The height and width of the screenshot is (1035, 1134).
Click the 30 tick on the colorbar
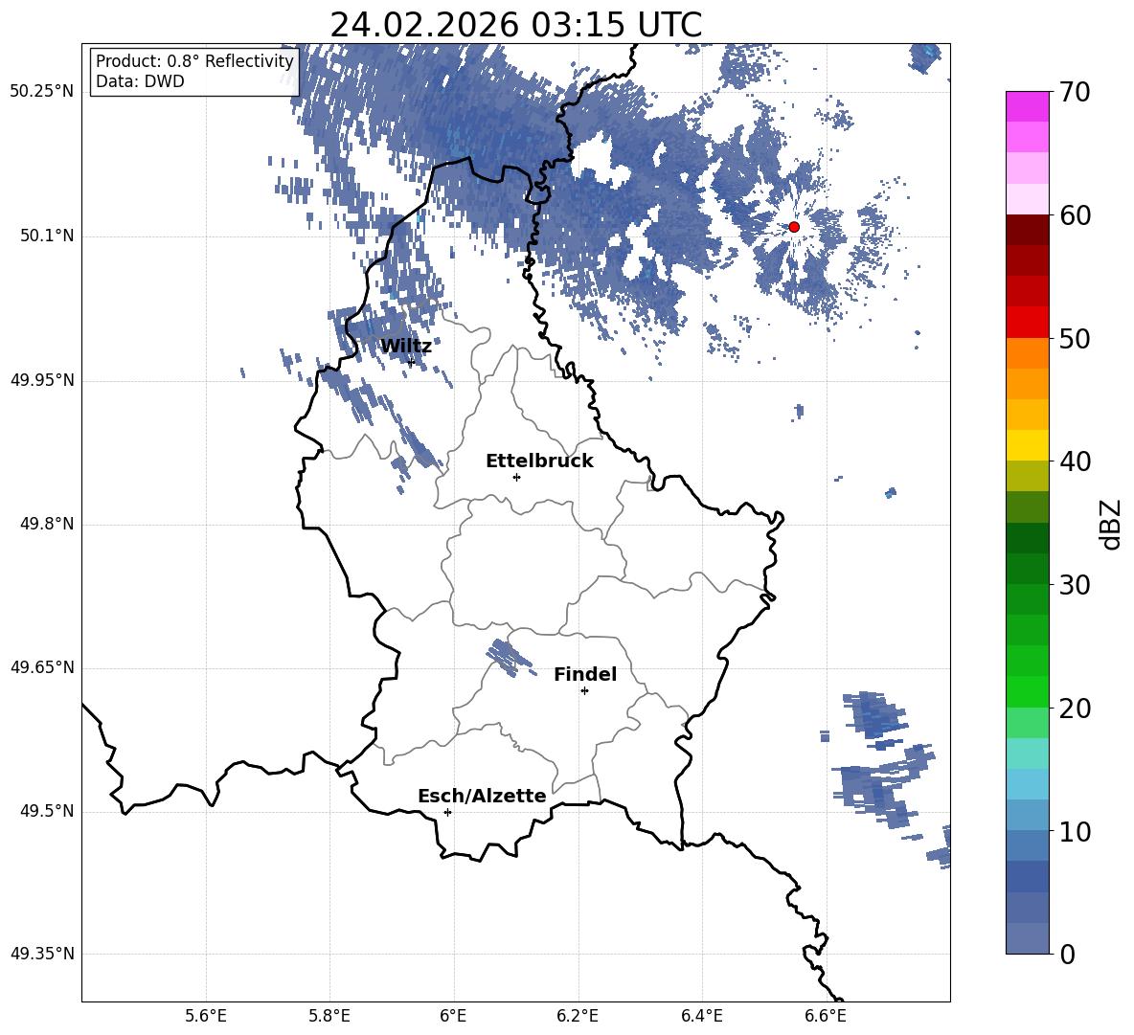coord(1074,585)
